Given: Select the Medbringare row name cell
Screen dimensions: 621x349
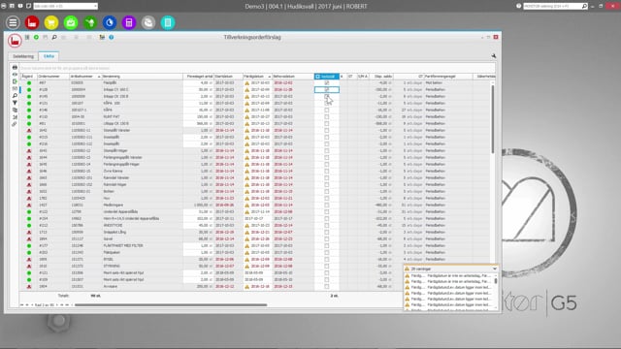Looking at the screenshot, I should click(x=143, y=205).
